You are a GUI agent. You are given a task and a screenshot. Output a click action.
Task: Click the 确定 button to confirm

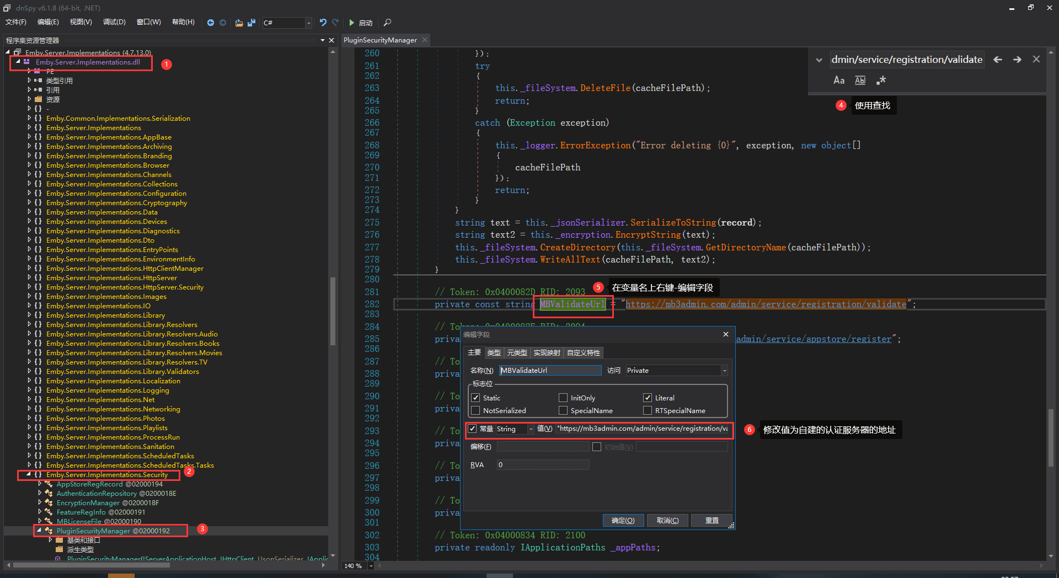pyautogui.click(x=623, y=520)
